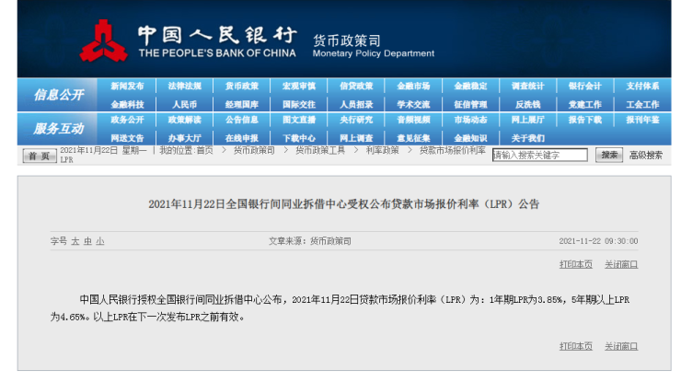Click upper 打印本页 link
681x382 pixels.
click(576, 264)
